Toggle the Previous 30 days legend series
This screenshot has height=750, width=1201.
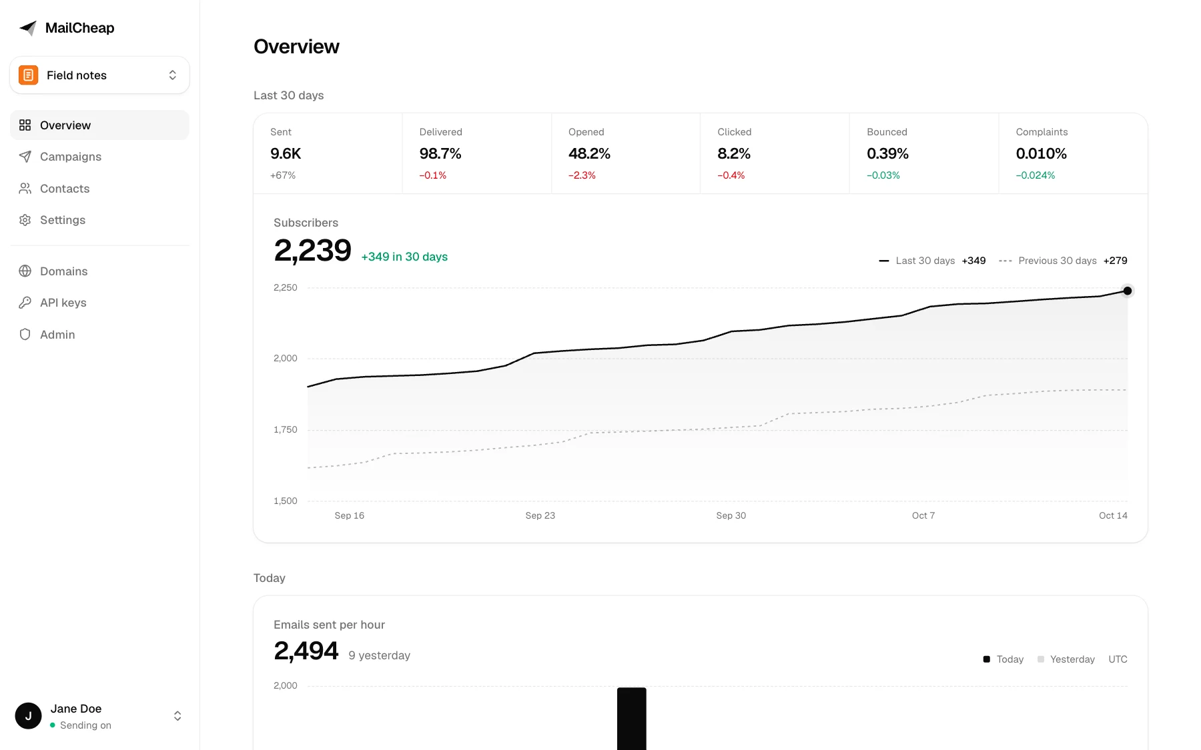[x=1063, y=261]
